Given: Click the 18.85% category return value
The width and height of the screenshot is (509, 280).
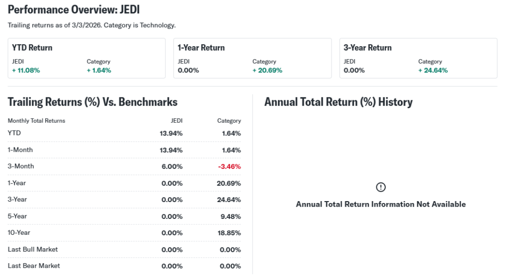Looking at the screenshot, I should point(229,233).
